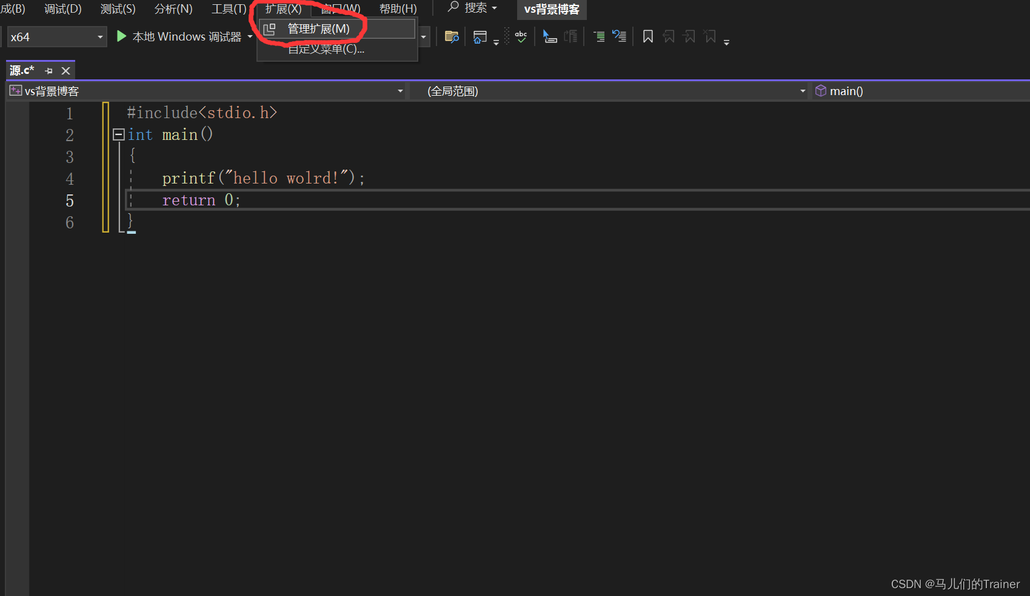Image resolution: width=1030 pixels, height=596 pixels.
Task: Go to the previous bookmark
Action: coord(669,37)
